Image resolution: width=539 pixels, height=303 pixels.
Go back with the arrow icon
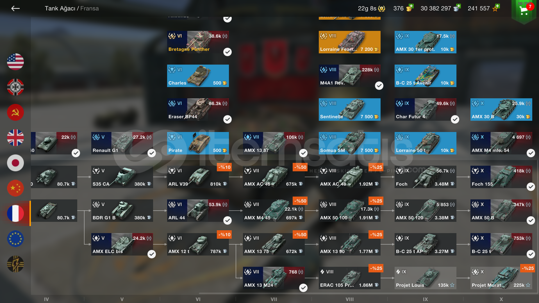(15, 8)
